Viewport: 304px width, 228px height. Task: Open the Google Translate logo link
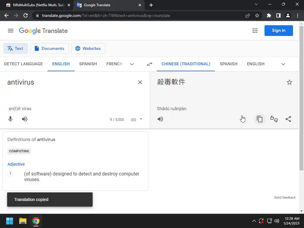[43, 31]
